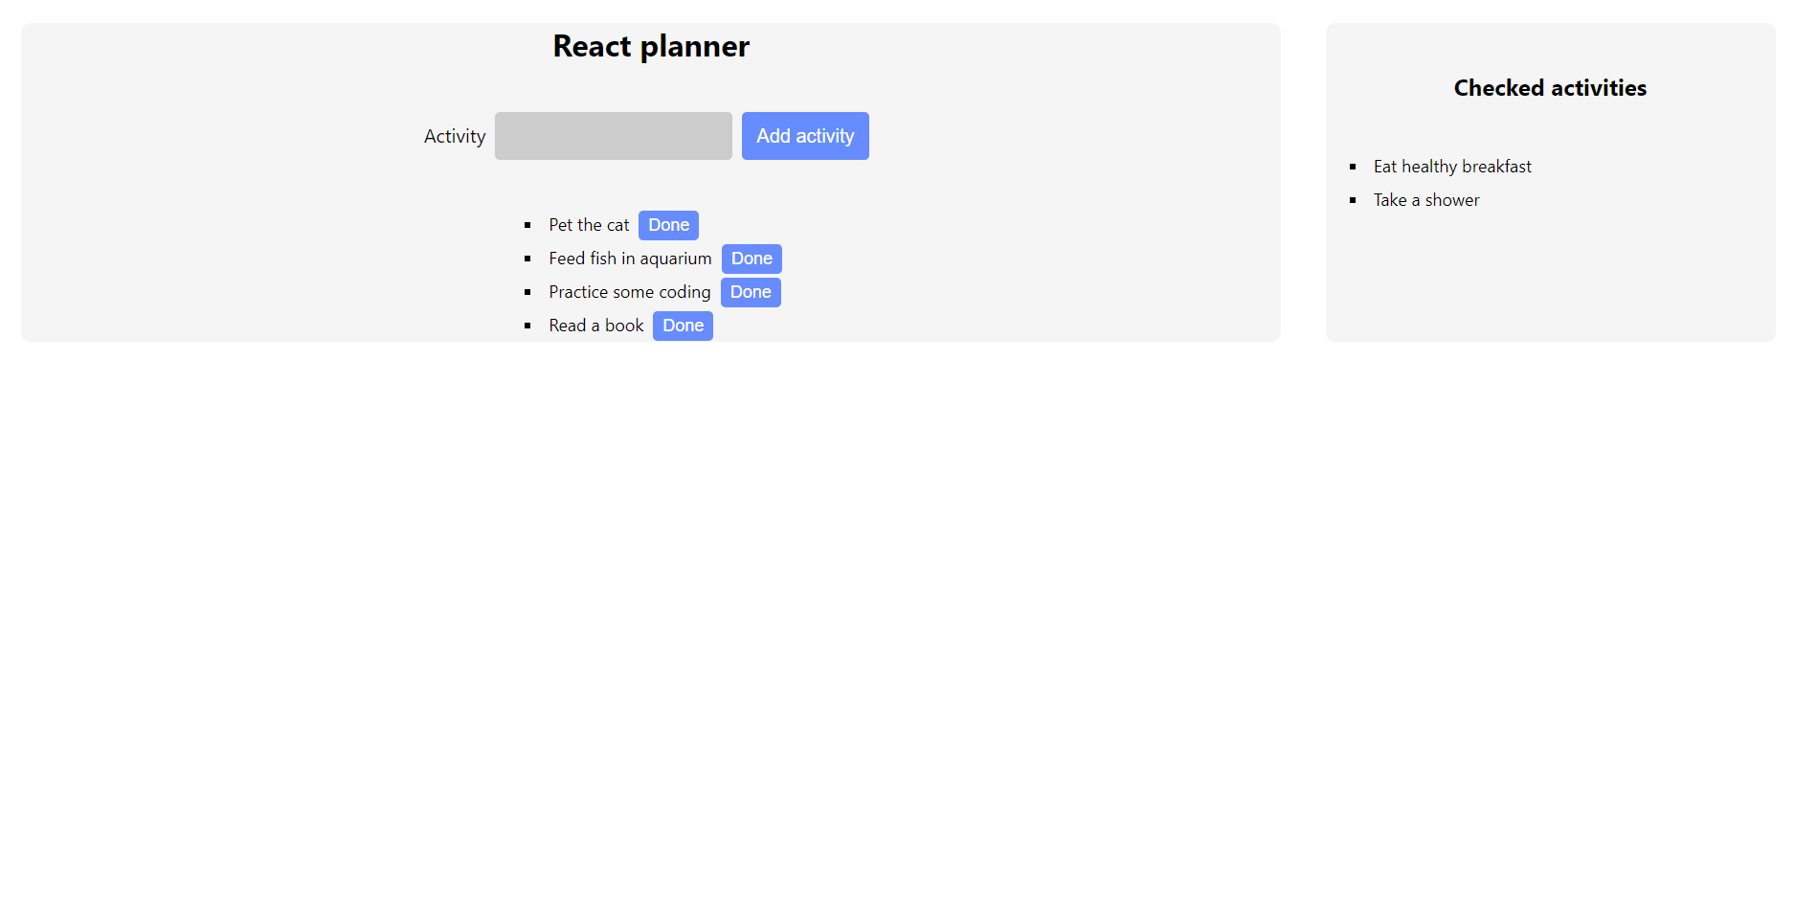Click the 'Eat healthy breakfast' checked activity
1794x924 pixels.
pos(1451,166)
